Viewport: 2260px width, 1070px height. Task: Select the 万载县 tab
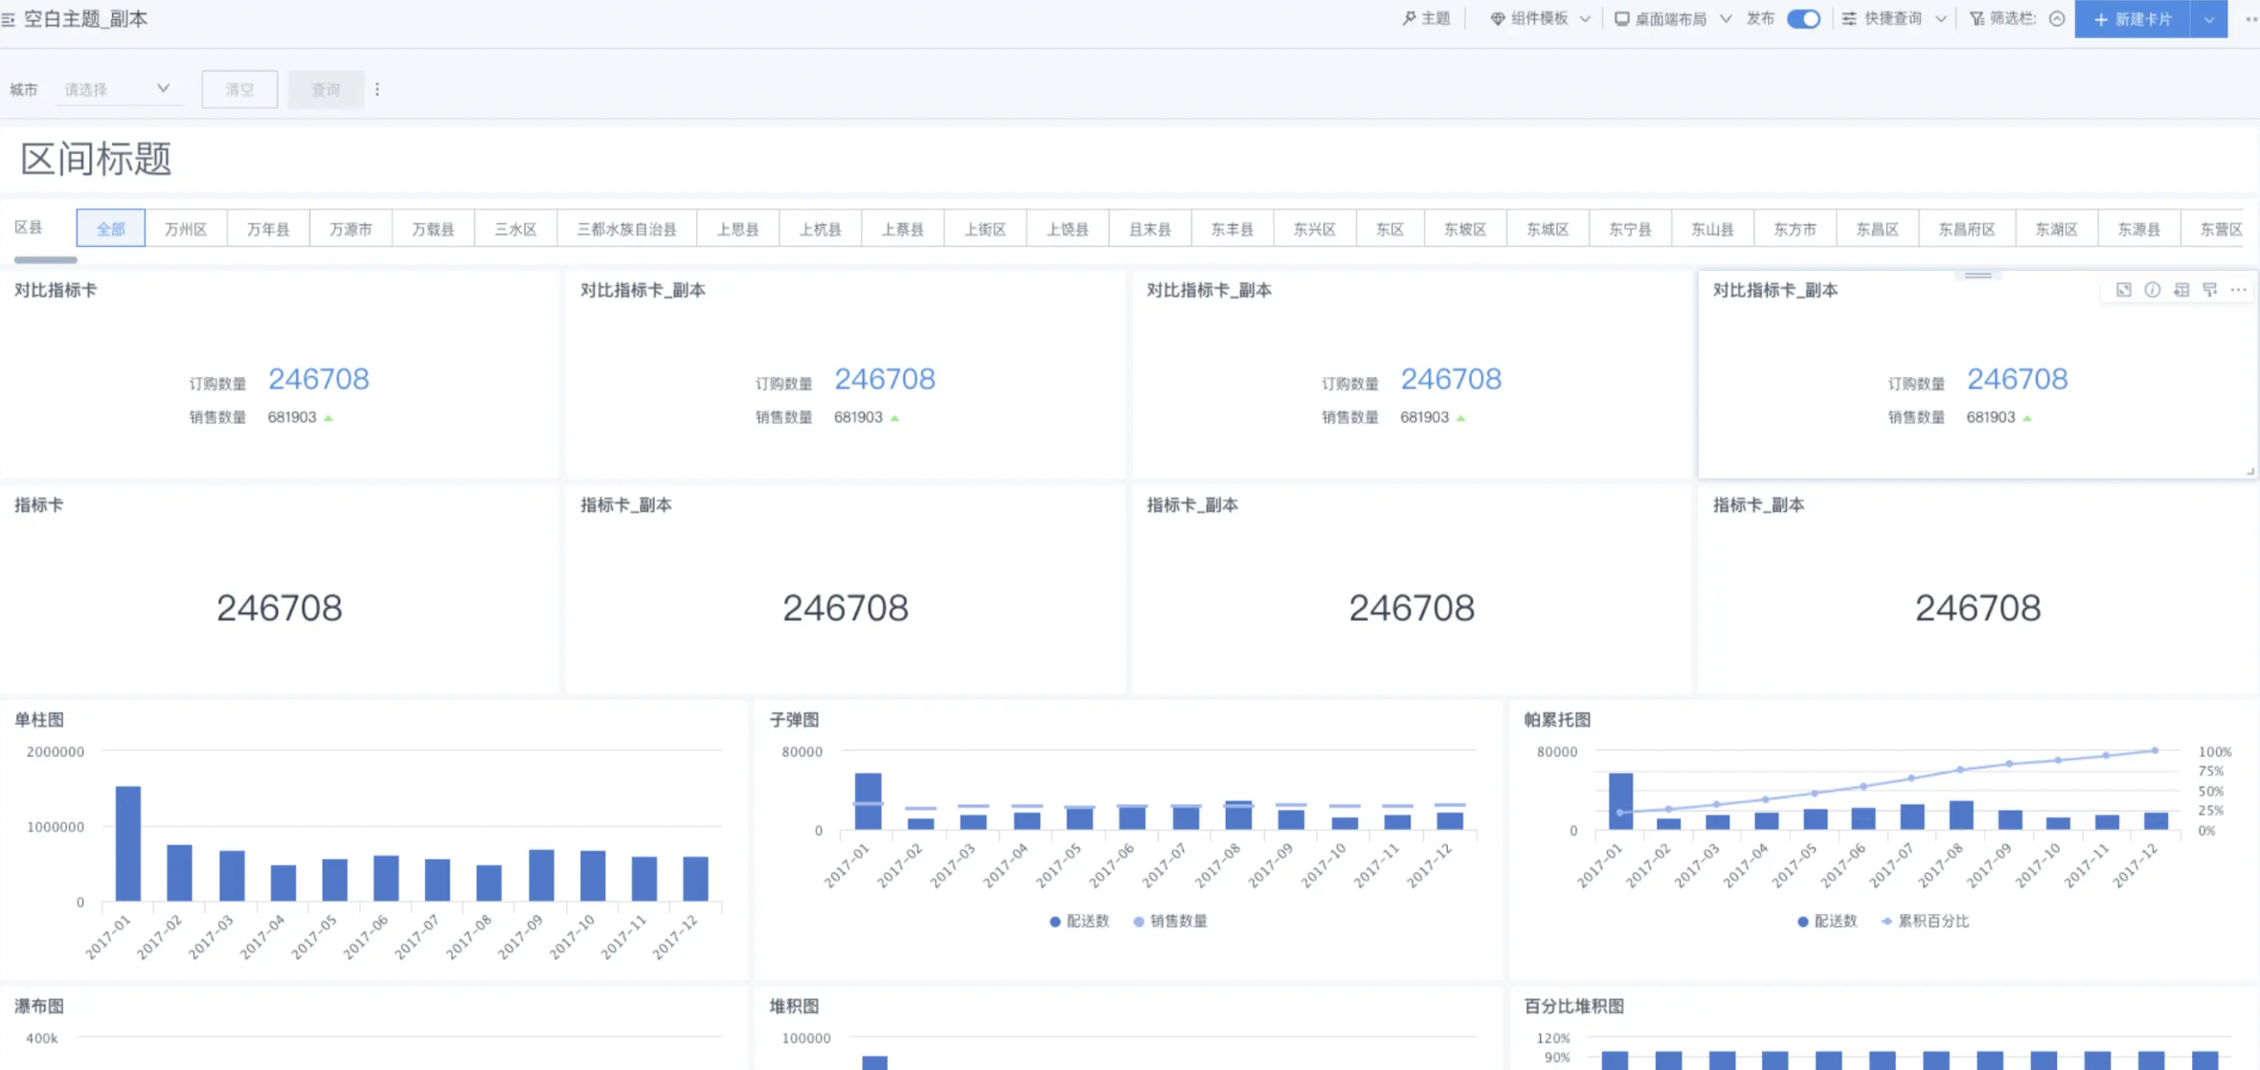(x=433, y=229)
